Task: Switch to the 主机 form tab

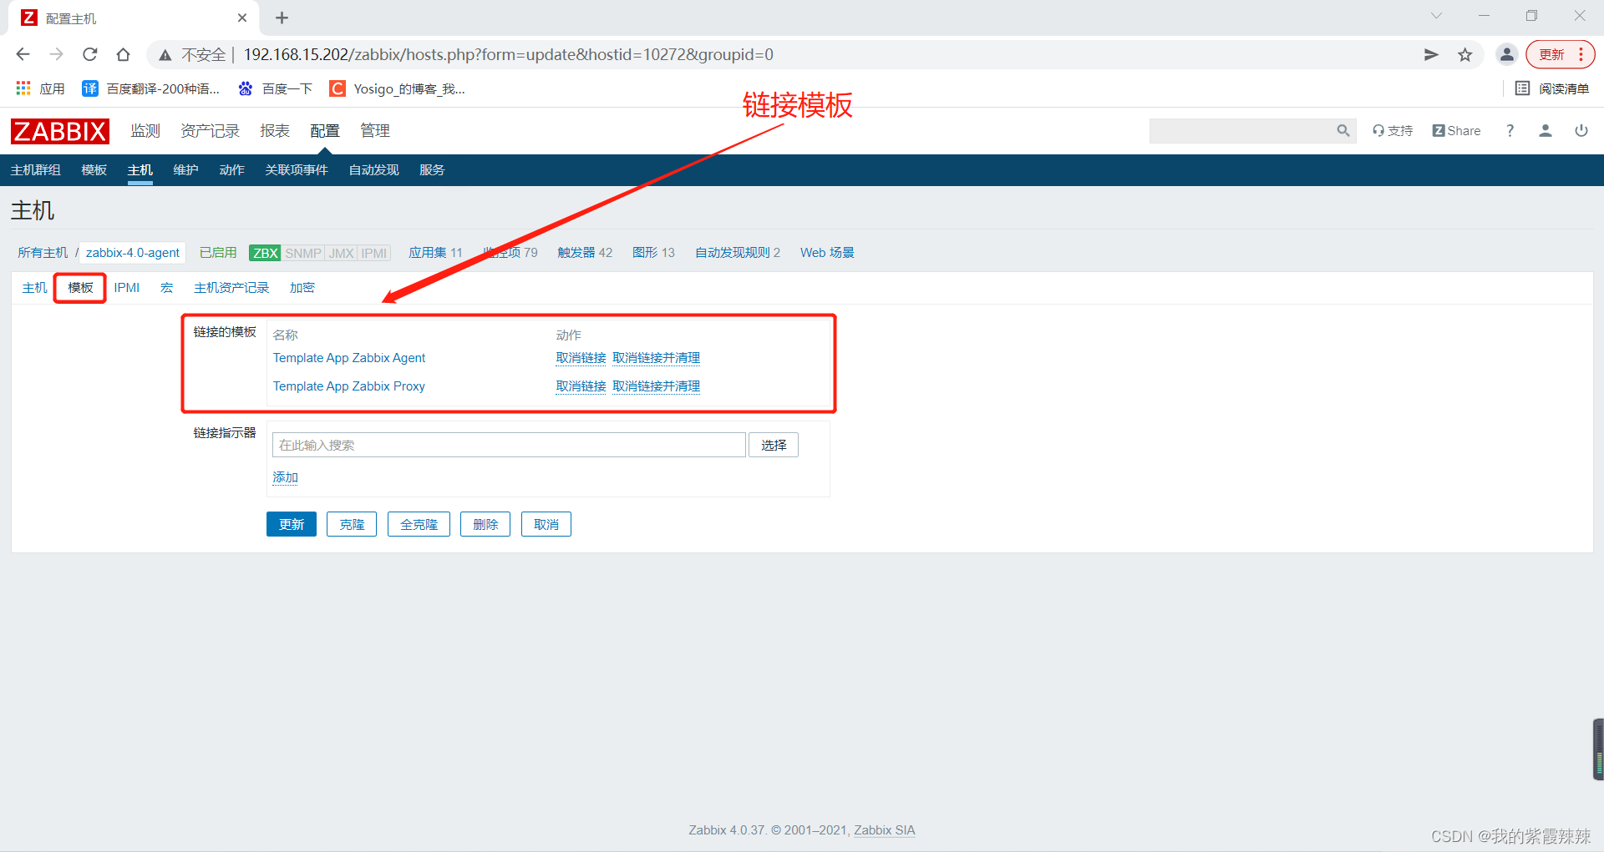Action: (x=34, y=288)
